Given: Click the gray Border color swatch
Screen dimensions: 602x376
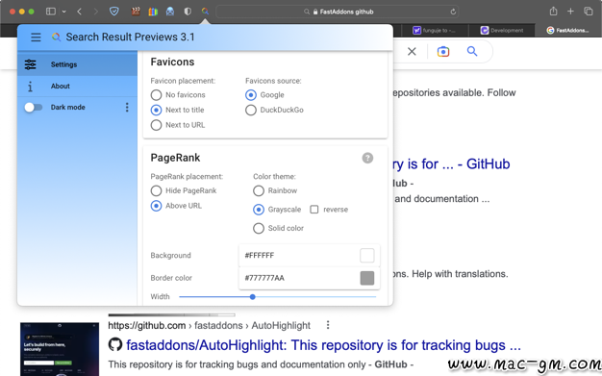Looking at the screenshot, I should click(x=367, y=278).
